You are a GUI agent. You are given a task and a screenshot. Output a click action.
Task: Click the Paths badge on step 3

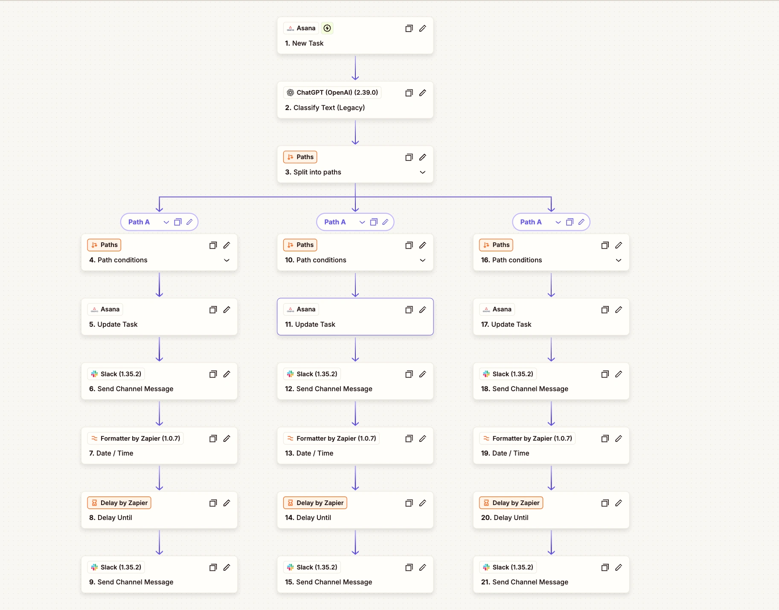[x=300, y=157]
